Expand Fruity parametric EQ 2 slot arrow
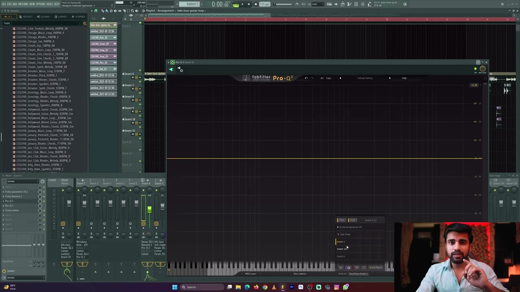The image size is (520, 292). tap(3, 191)
